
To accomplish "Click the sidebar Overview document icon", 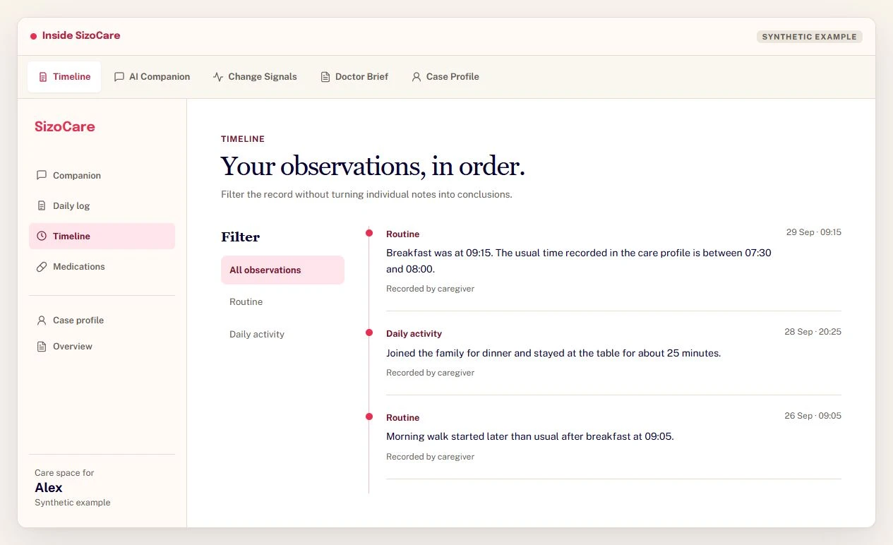I will pos(42,346).
